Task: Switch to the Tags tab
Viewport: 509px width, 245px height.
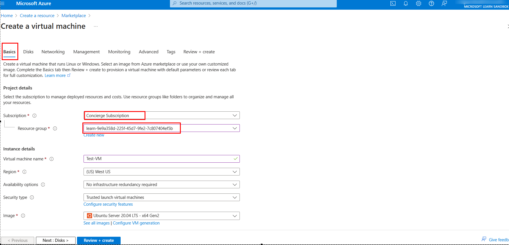Action: click(171, 52)
